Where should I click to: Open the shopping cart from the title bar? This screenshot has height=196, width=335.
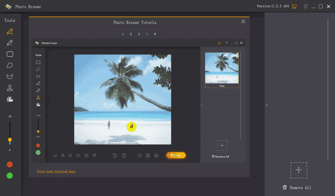pos(294,6)
